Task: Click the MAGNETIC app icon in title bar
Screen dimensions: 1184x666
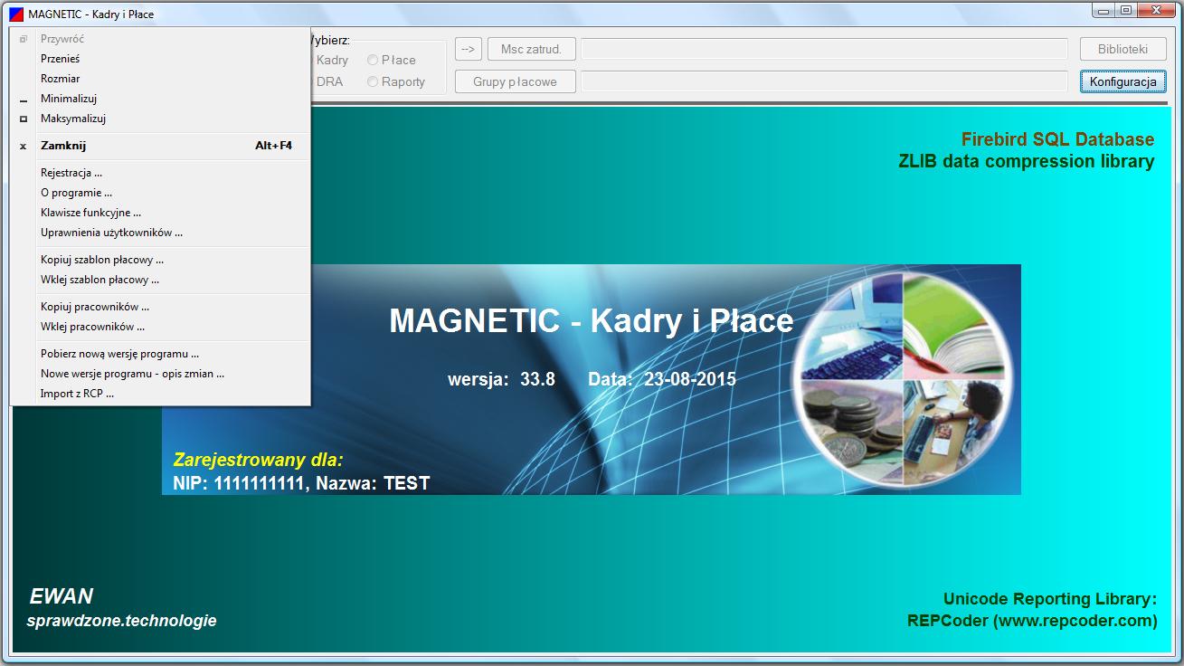Action: [17, 14]
